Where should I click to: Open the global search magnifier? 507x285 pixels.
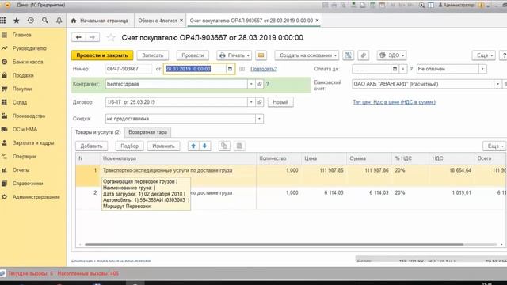coord(44,21)
